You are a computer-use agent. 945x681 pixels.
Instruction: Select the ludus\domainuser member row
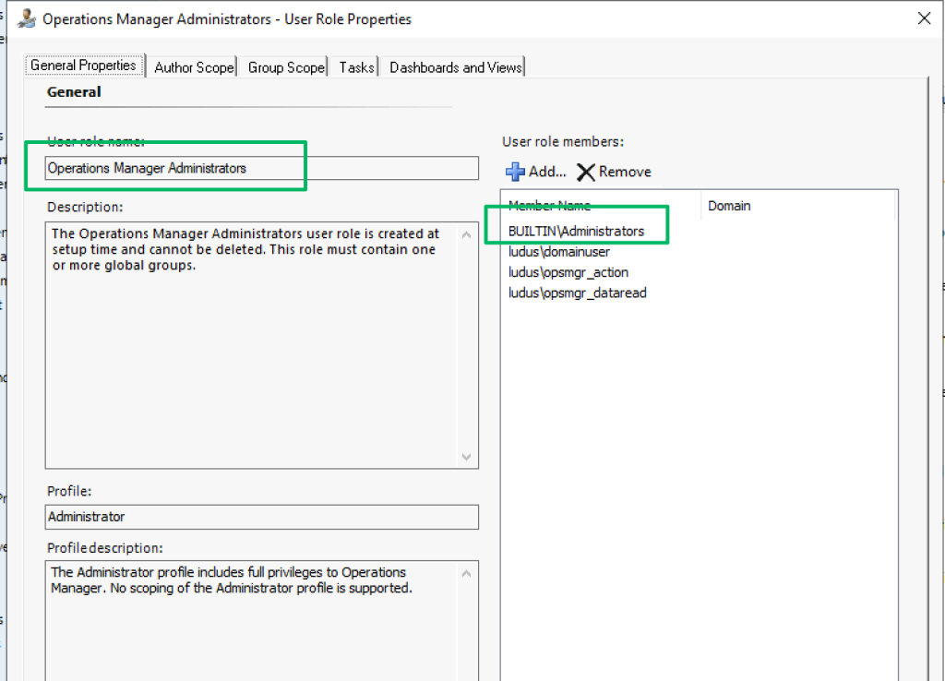pos(558,252)
